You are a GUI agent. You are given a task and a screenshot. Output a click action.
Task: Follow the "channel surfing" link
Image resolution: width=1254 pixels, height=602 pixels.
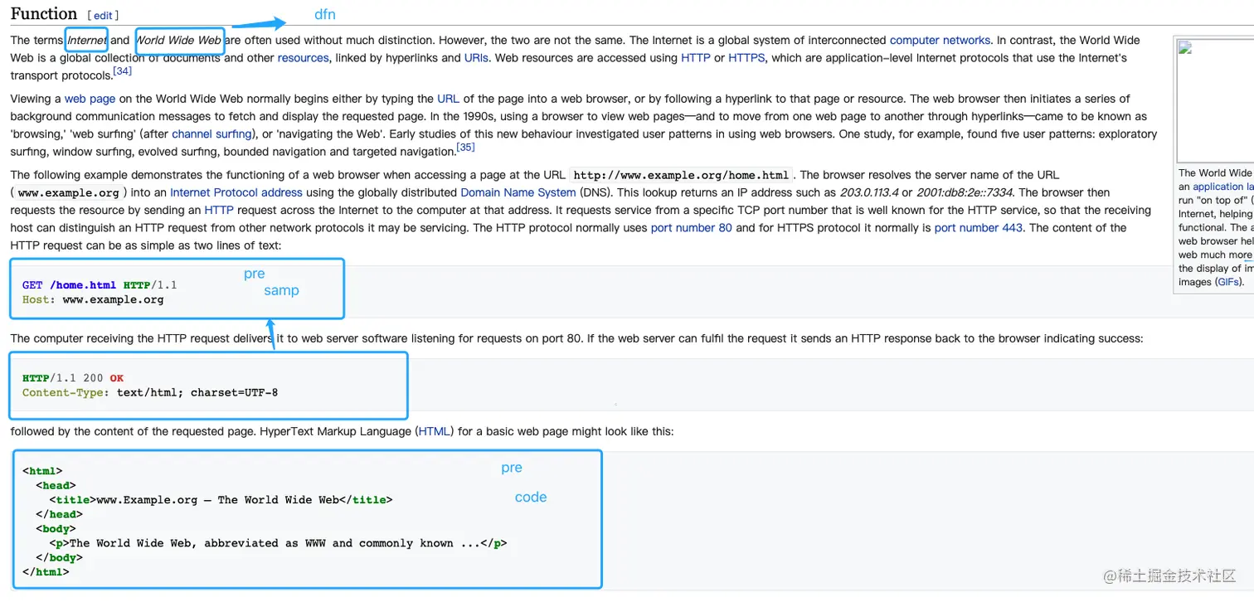tap(211, 134)
